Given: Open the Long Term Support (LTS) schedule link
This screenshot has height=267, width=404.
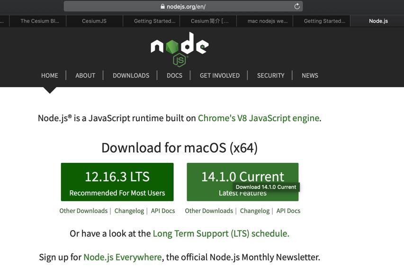Looking at the screenshot, I should point(221,233).
